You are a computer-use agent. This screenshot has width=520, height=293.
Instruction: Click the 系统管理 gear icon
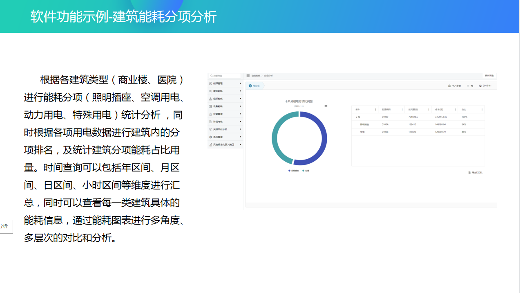coord(210,137)
